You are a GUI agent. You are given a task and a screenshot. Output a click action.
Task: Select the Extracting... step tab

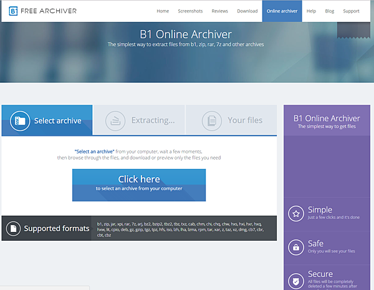(139, 120)
